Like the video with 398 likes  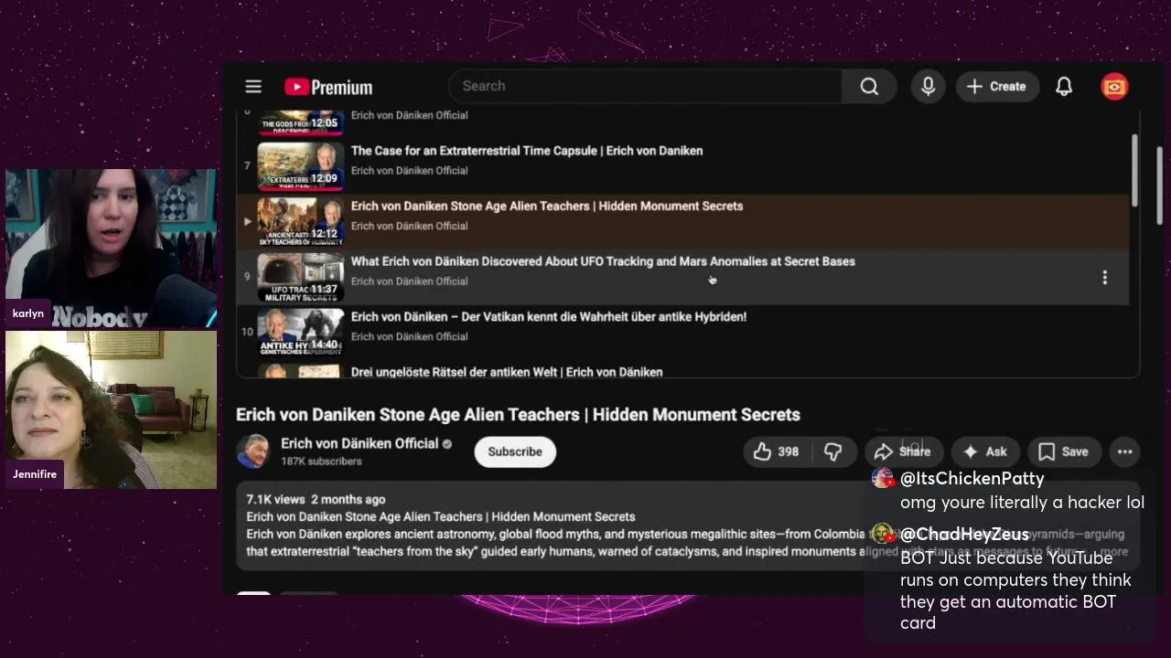pos(776,451)
